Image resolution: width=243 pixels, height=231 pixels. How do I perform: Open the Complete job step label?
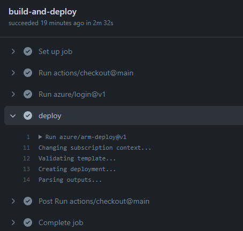coord(61,223)
